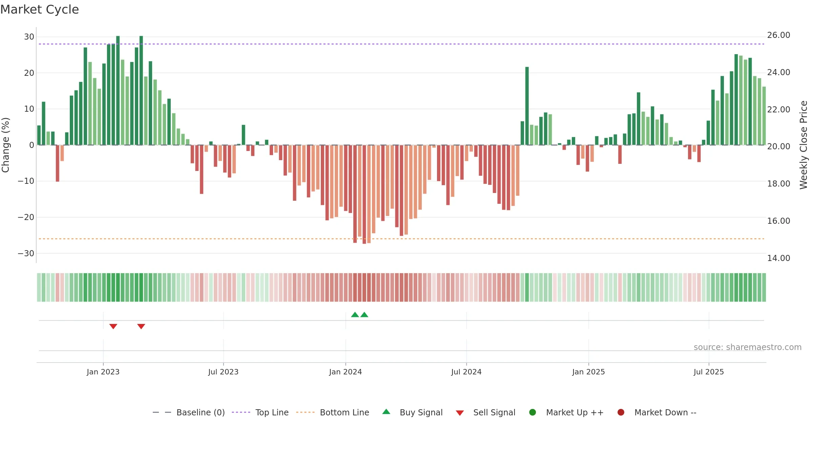Screen dimensions: 813x457
Task: Toggle the Baseline (0) legend label
Action: (x=201, y=412)
